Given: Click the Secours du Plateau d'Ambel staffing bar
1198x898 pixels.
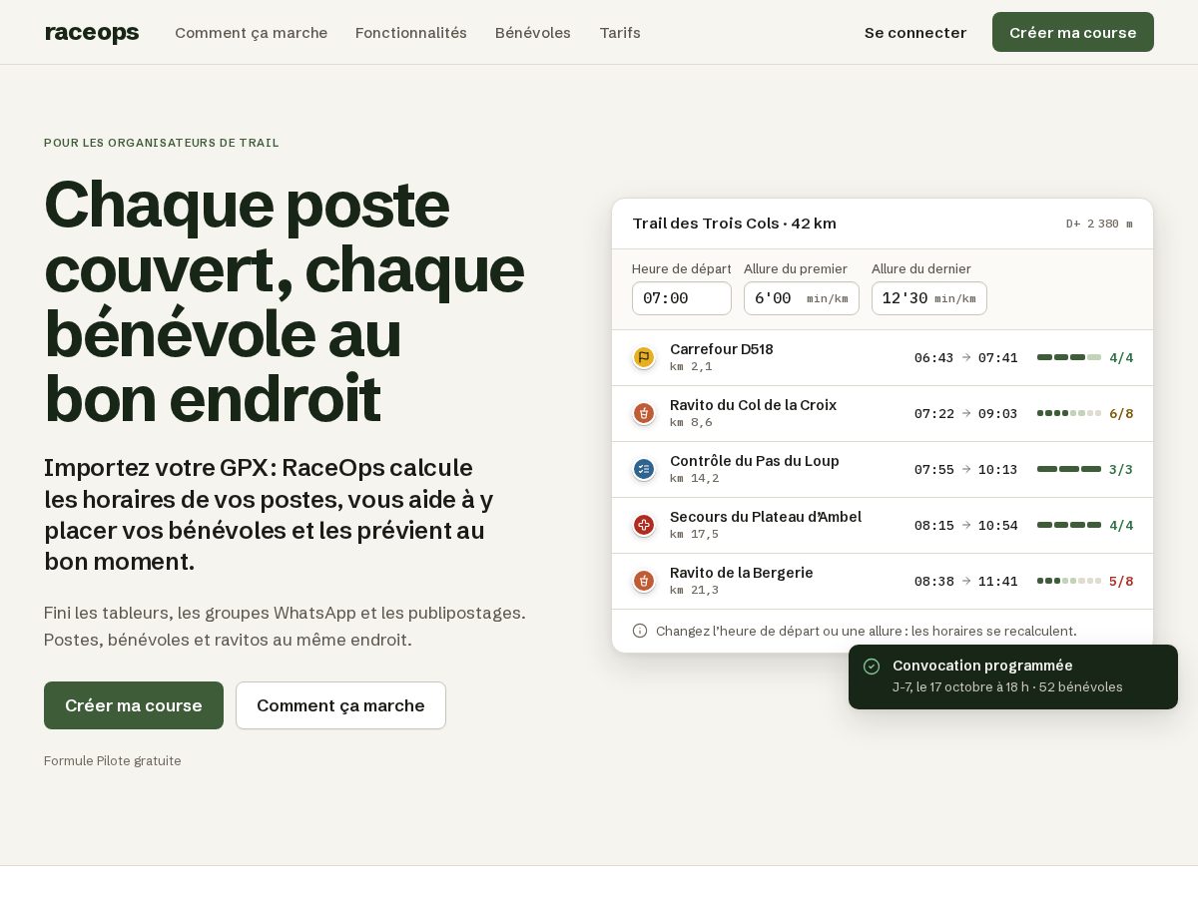Looking at the screenshot, I should pos(1069,525).
